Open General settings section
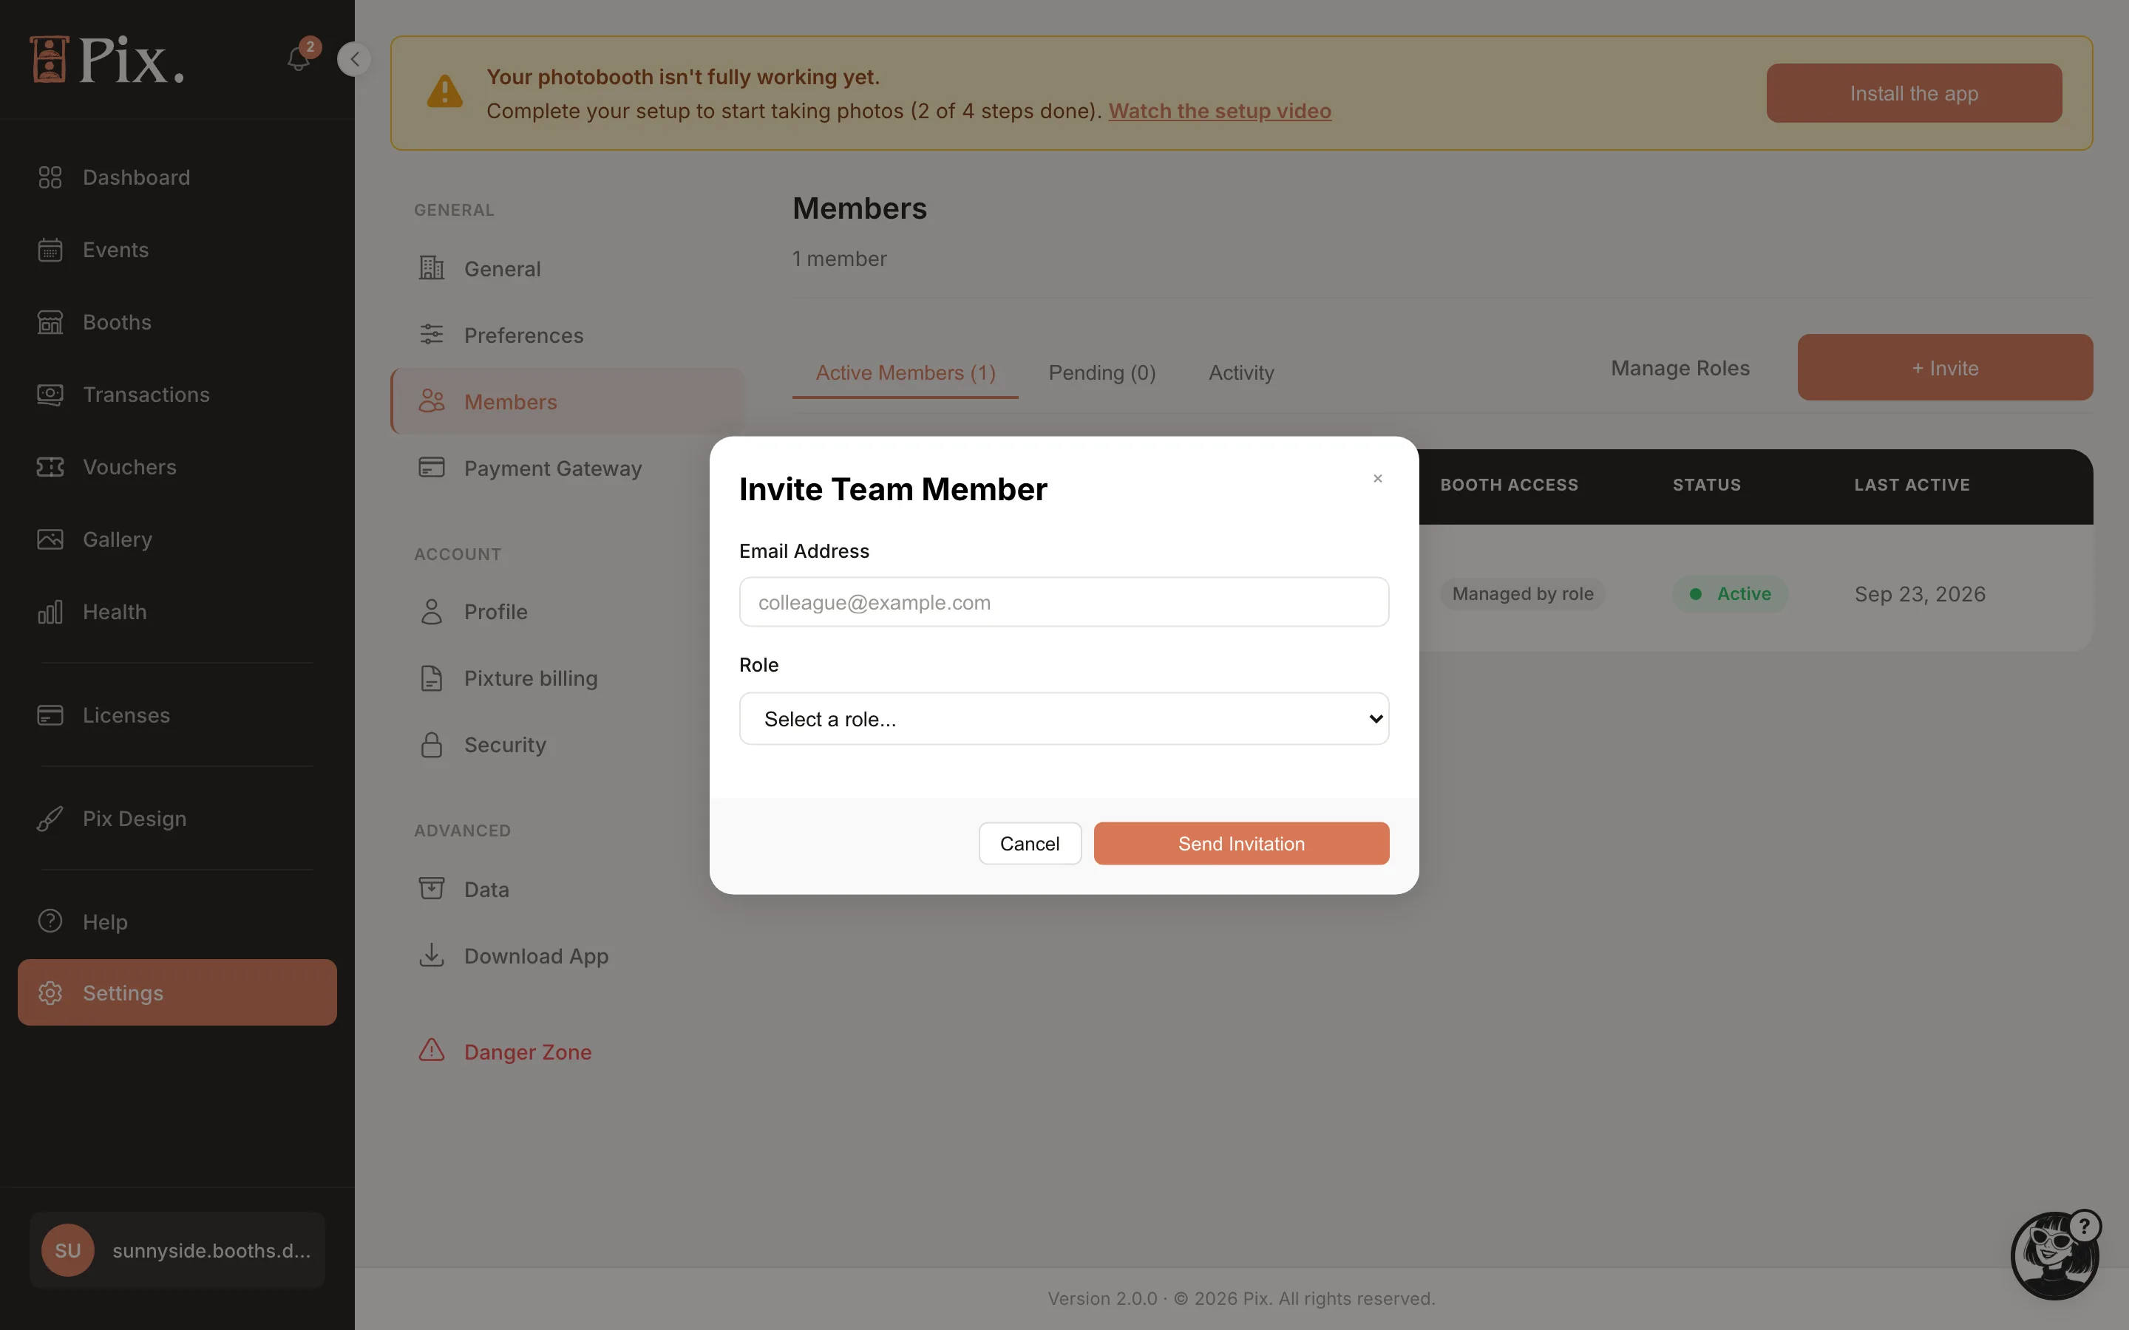The height and width of the screenshot is (1330, 2129). [x=568, y=269]
